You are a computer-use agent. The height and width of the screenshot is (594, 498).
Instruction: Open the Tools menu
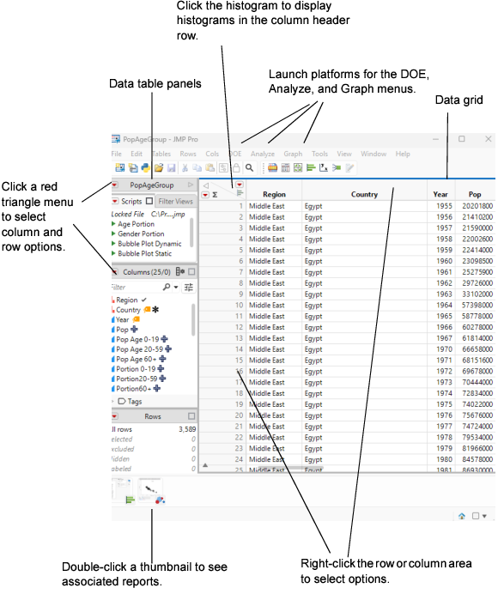(x=320, y=154)
